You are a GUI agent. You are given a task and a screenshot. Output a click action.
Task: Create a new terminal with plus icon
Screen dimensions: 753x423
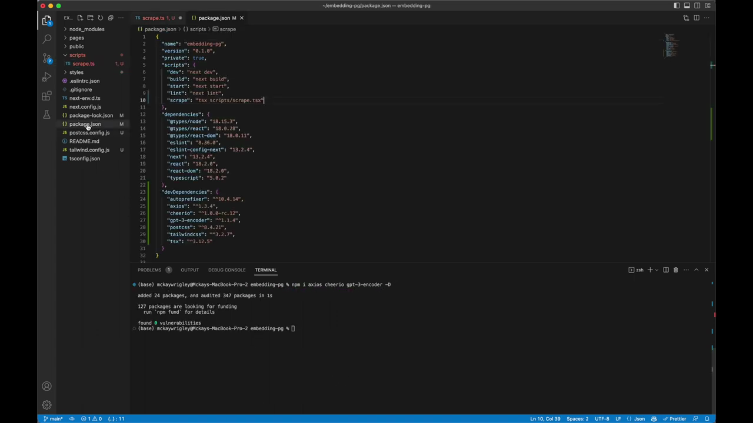[650, 270]
